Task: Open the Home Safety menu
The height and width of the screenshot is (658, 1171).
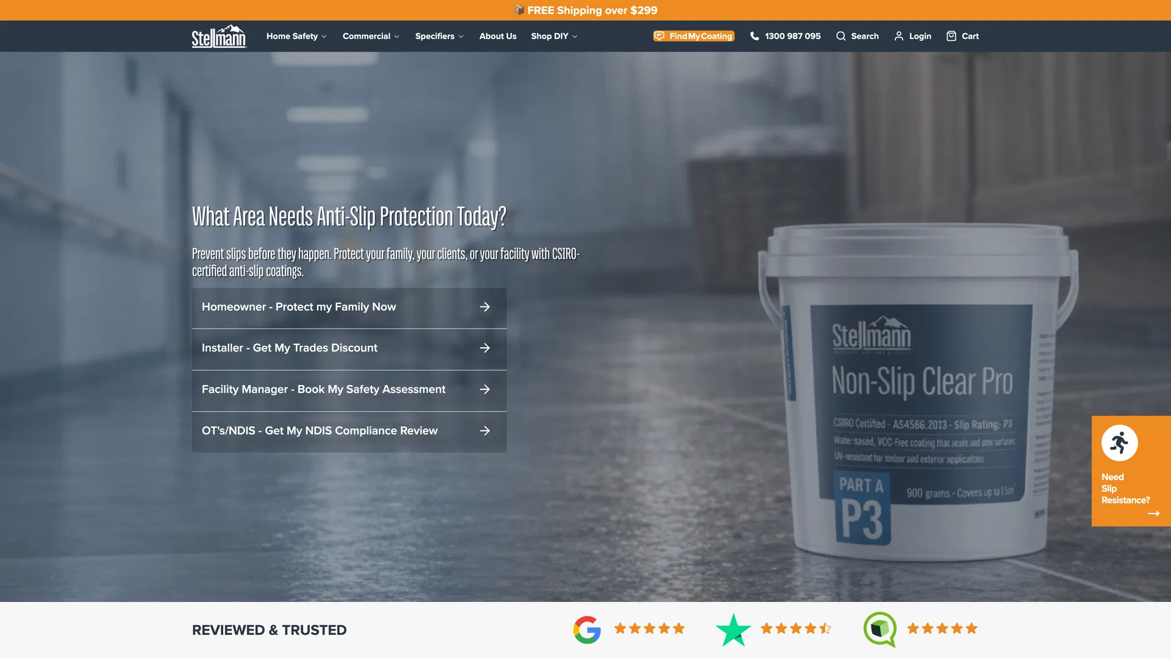Action: [x=296, y=36]
